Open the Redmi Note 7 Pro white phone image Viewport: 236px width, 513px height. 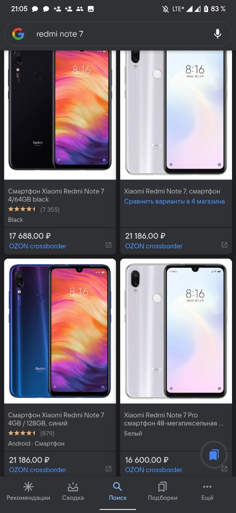click(176, 331)
